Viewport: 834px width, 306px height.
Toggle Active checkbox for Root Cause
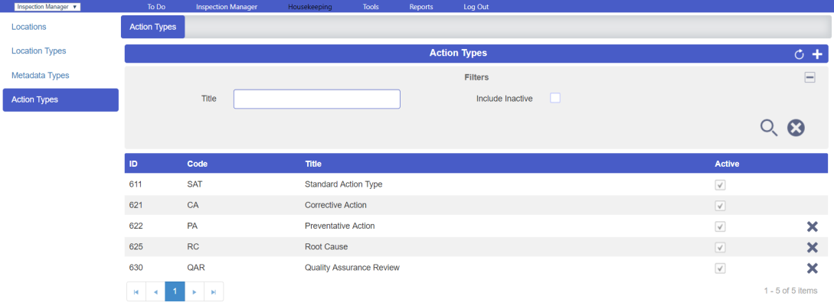point(720,248)
